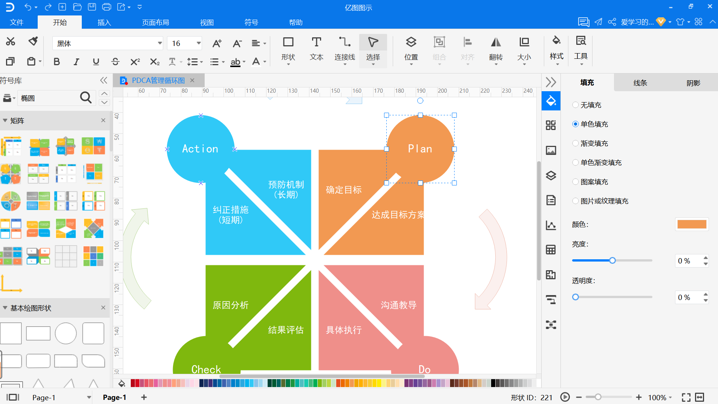Screen dimensions: 718x404
Task: Select Single Color Gradient (单色渐变填充) option
Action: click(597, 162)
